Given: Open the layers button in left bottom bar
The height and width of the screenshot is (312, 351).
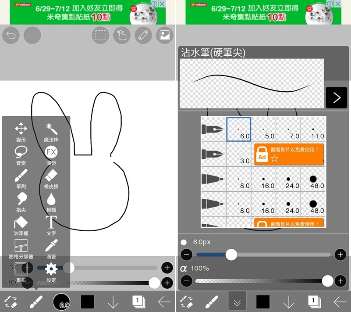Looking at the screenshot, I should [x=139, y=302].
